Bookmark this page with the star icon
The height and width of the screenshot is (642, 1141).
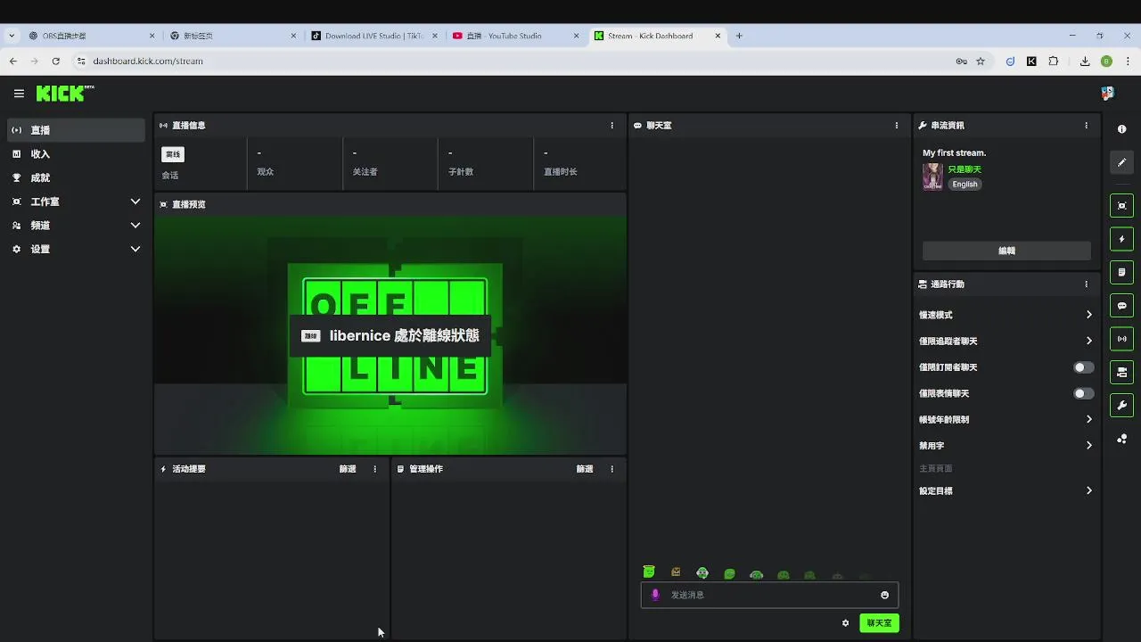point(981,62)
